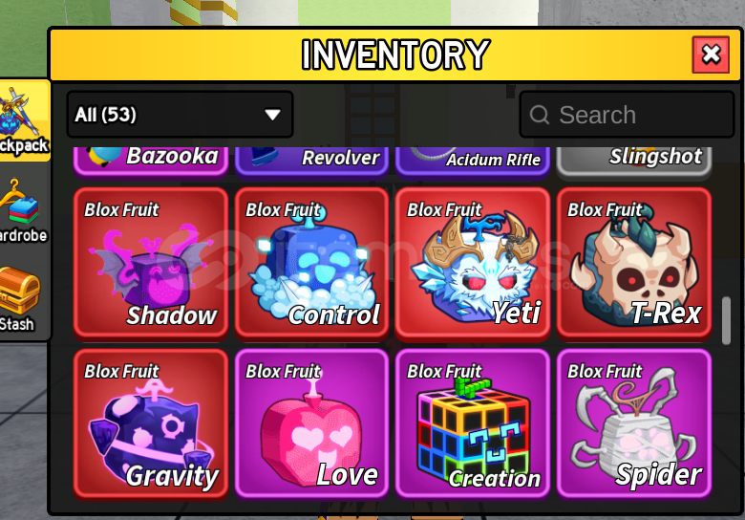Switch to the Wardrobe tab

click(x=23, y=211)
